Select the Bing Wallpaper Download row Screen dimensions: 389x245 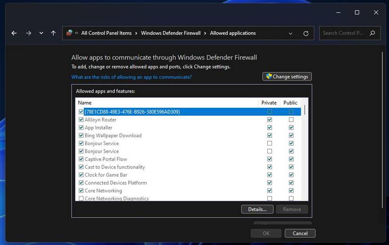click(x=188, y=135)
